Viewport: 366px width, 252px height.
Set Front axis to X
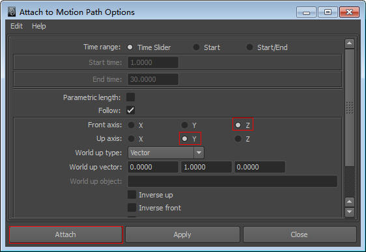point(131,125)
